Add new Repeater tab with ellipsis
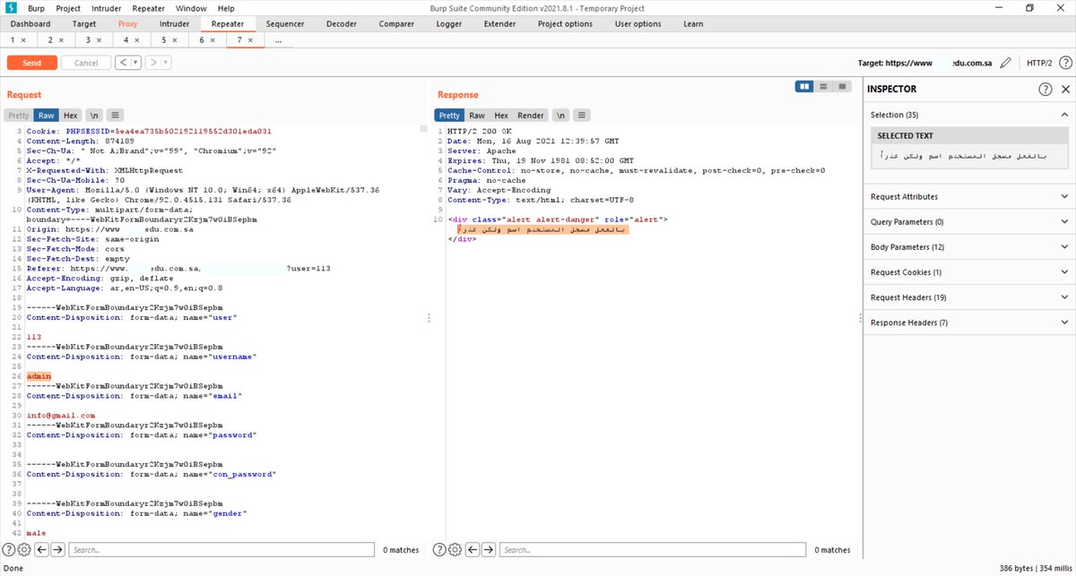 point(278,40)
